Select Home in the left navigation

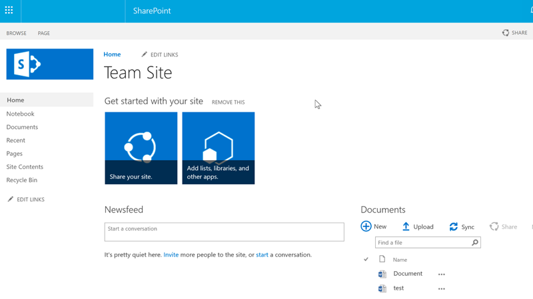(x=47, y=100)
